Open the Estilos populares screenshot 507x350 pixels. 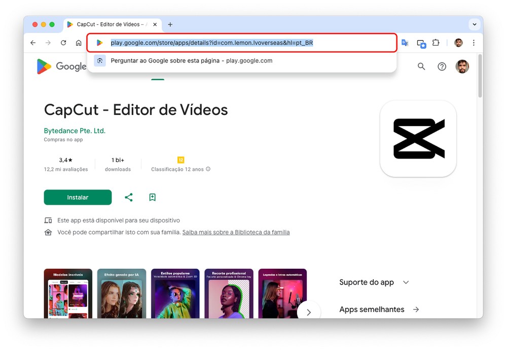click(175, 294)
